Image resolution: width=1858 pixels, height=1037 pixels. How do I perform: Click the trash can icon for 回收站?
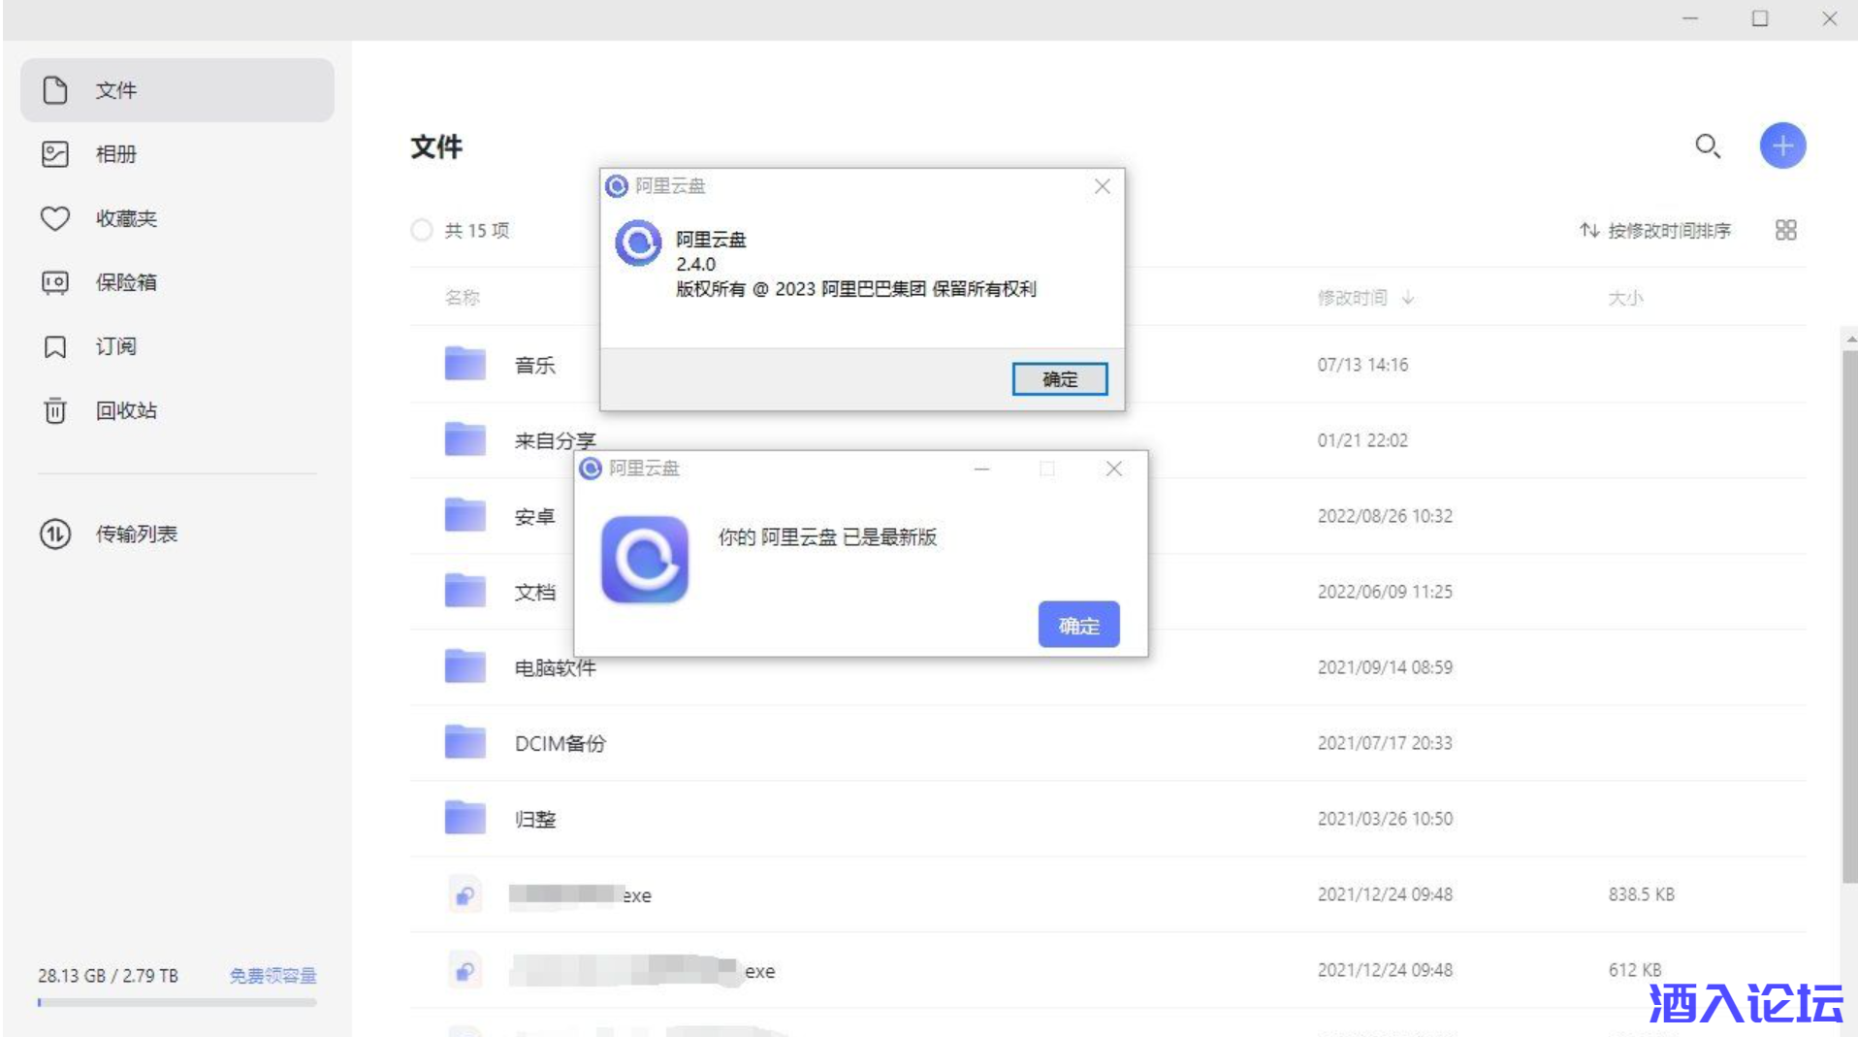55,410
